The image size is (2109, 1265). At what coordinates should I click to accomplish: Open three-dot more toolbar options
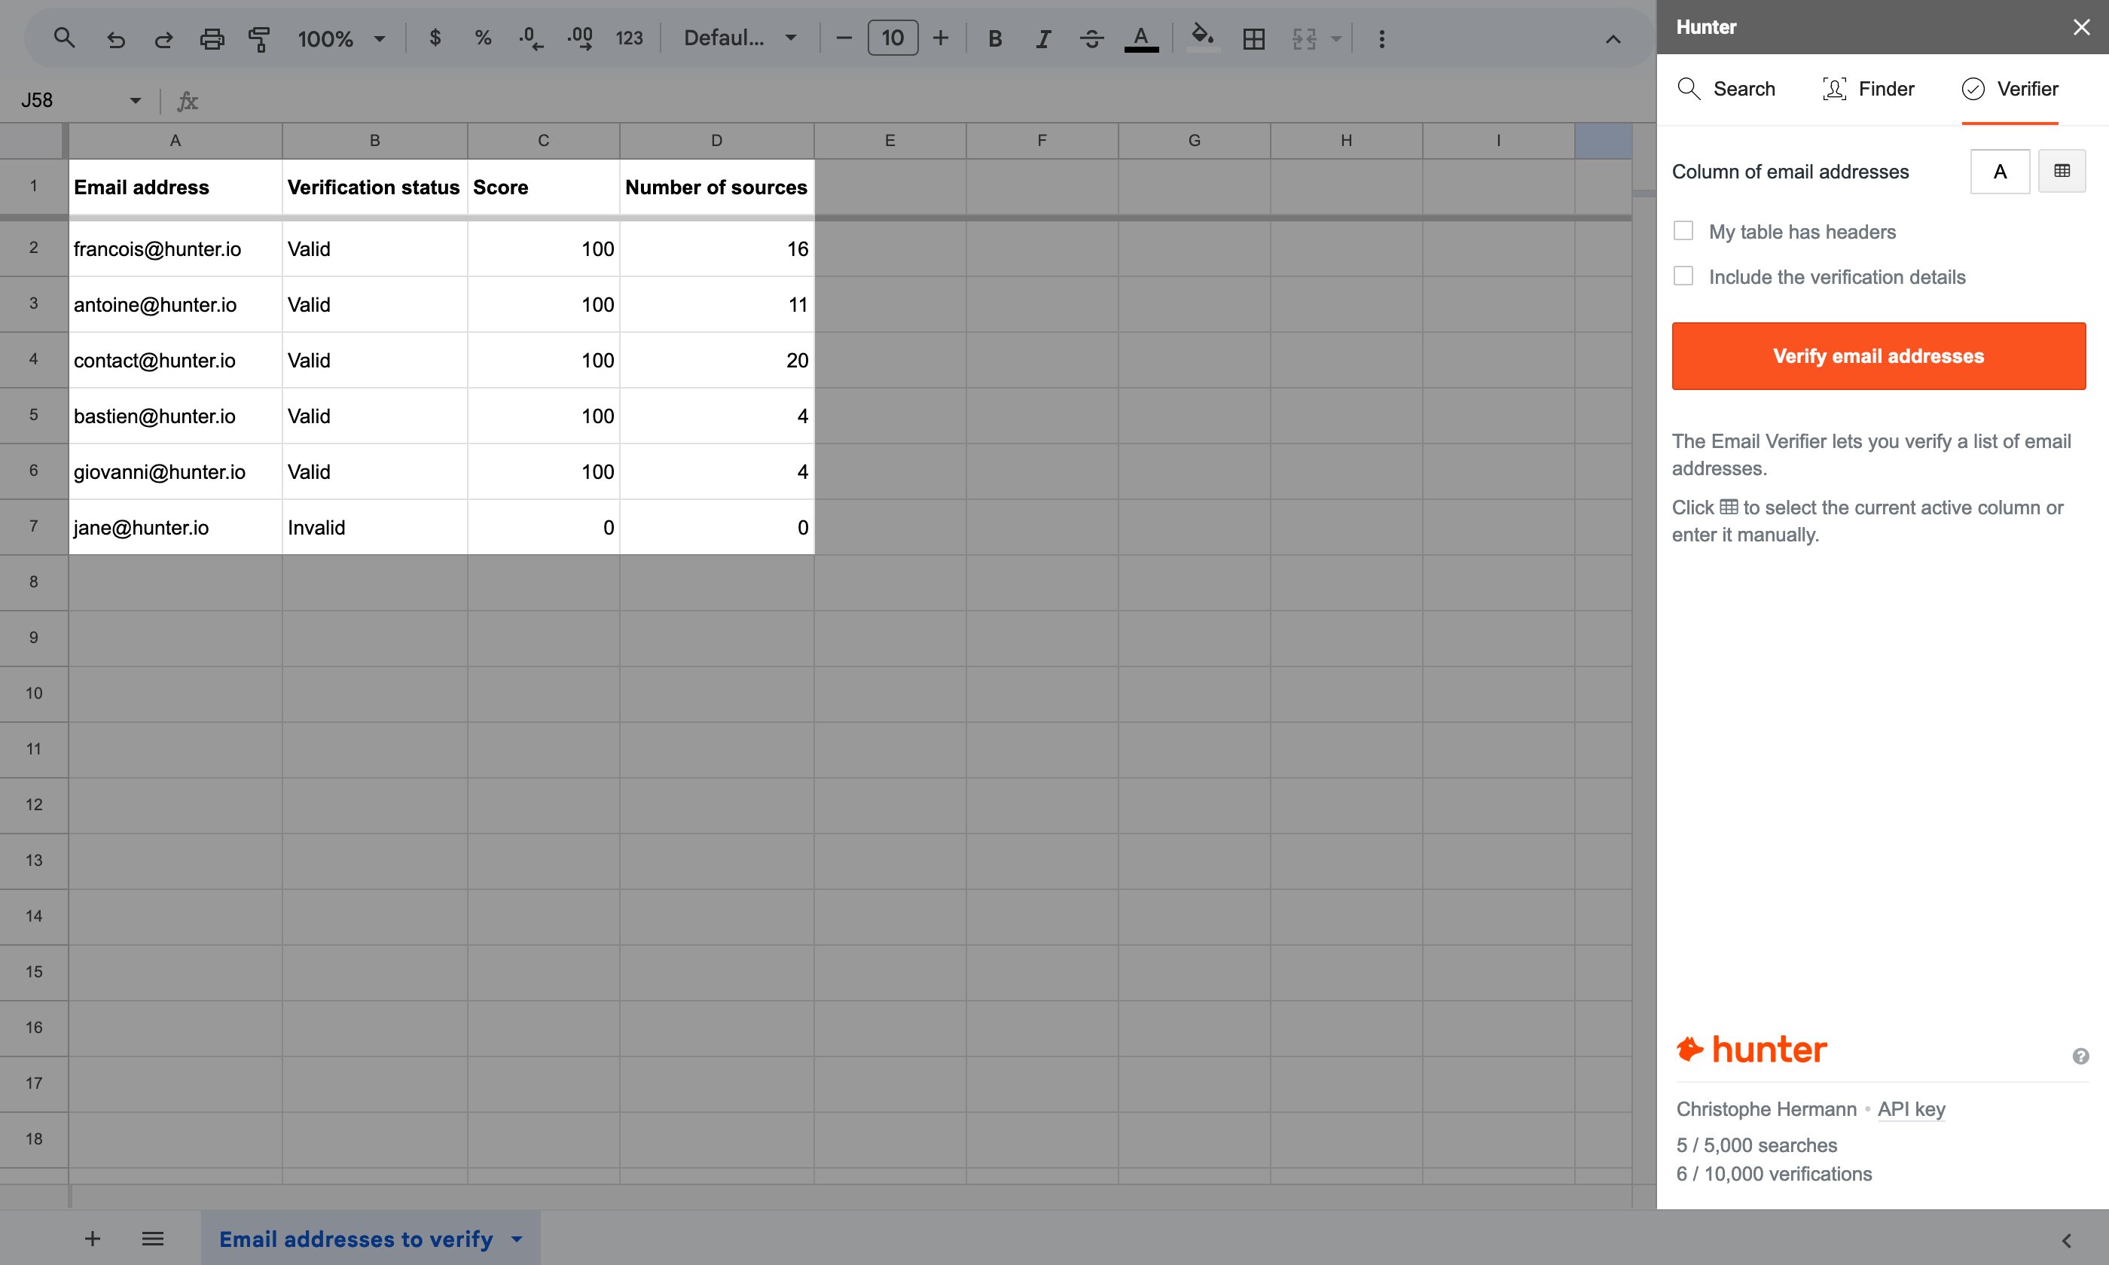click(x=1382, y=38)
